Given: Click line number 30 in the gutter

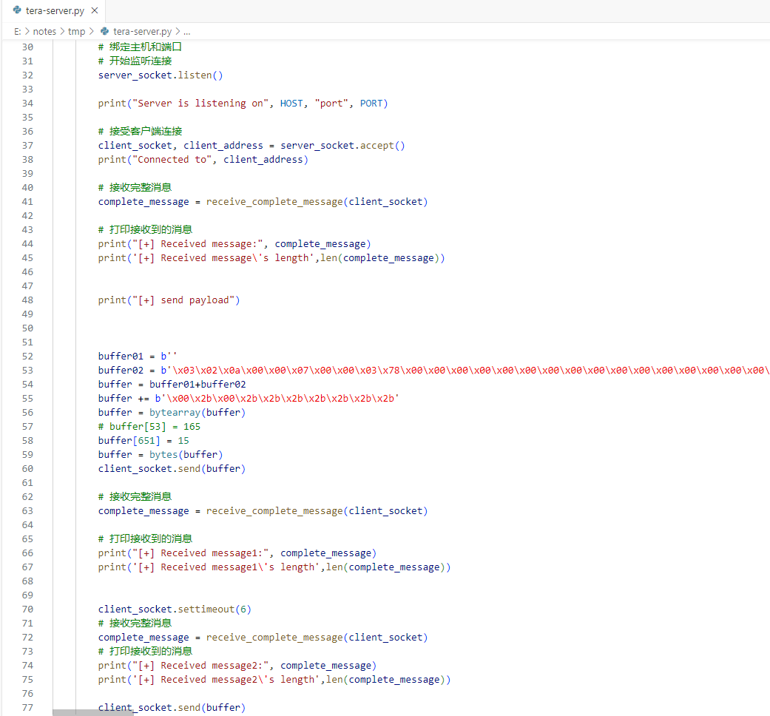Looking at the screenshot, I should pyautogui.click(x=27, y=47).
